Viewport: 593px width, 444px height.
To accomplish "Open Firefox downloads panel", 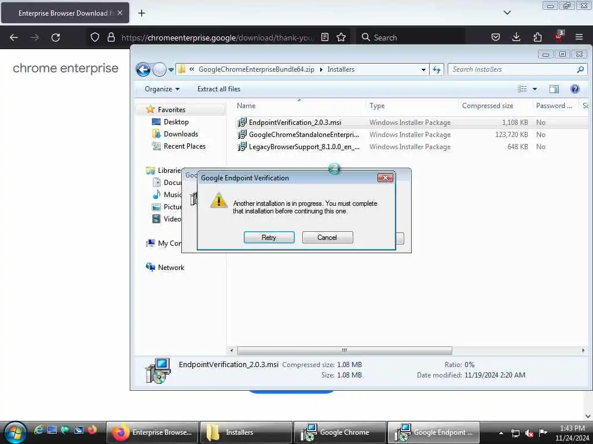I will coord(516,37).
